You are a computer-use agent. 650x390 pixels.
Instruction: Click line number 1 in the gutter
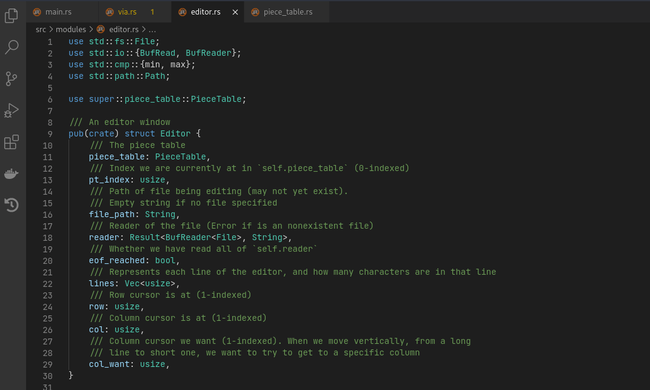[x=50, y=42]
